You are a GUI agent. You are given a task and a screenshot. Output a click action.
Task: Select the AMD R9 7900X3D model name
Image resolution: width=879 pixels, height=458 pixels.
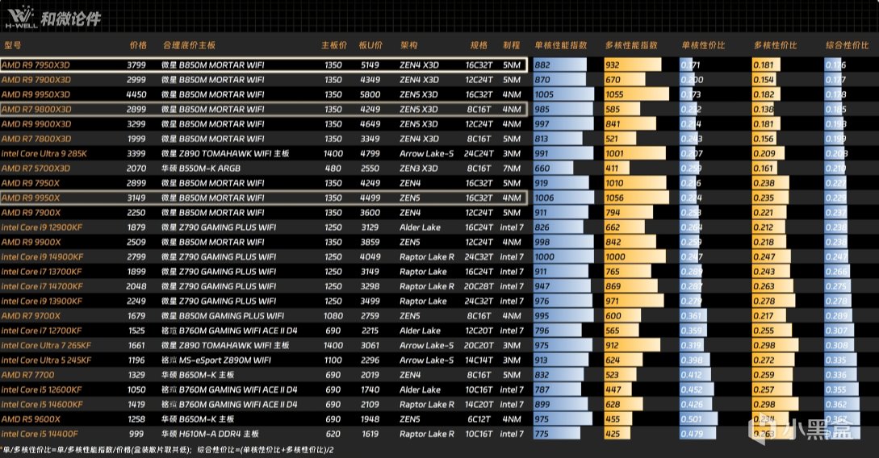(36, 80)
